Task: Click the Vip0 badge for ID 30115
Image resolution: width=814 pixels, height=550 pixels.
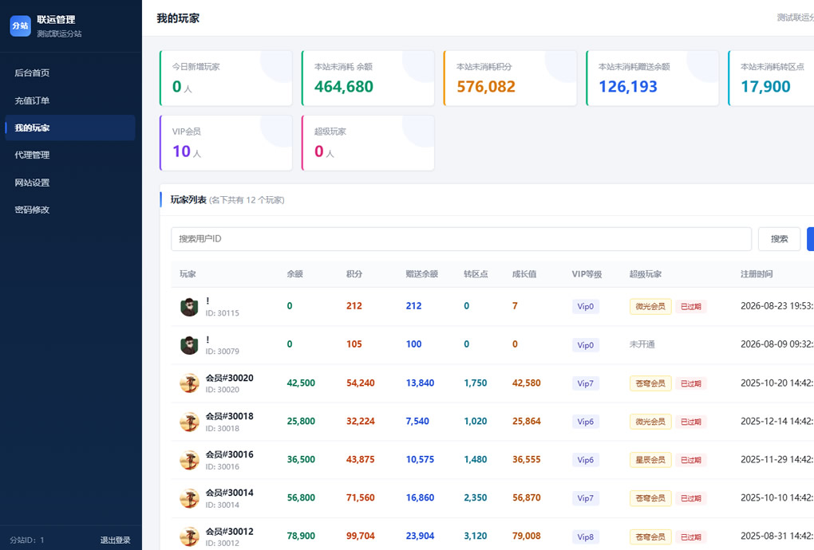Action: click(586, 306)
